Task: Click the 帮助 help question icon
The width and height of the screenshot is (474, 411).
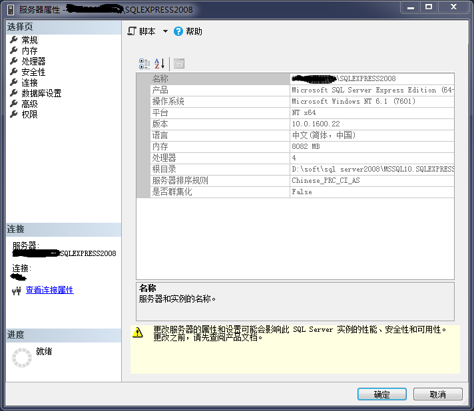Action: [178, 31]
